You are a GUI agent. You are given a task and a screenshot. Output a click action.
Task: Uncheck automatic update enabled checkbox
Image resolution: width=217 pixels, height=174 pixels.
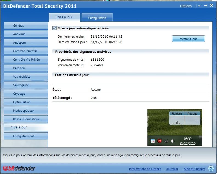point(55,28)
